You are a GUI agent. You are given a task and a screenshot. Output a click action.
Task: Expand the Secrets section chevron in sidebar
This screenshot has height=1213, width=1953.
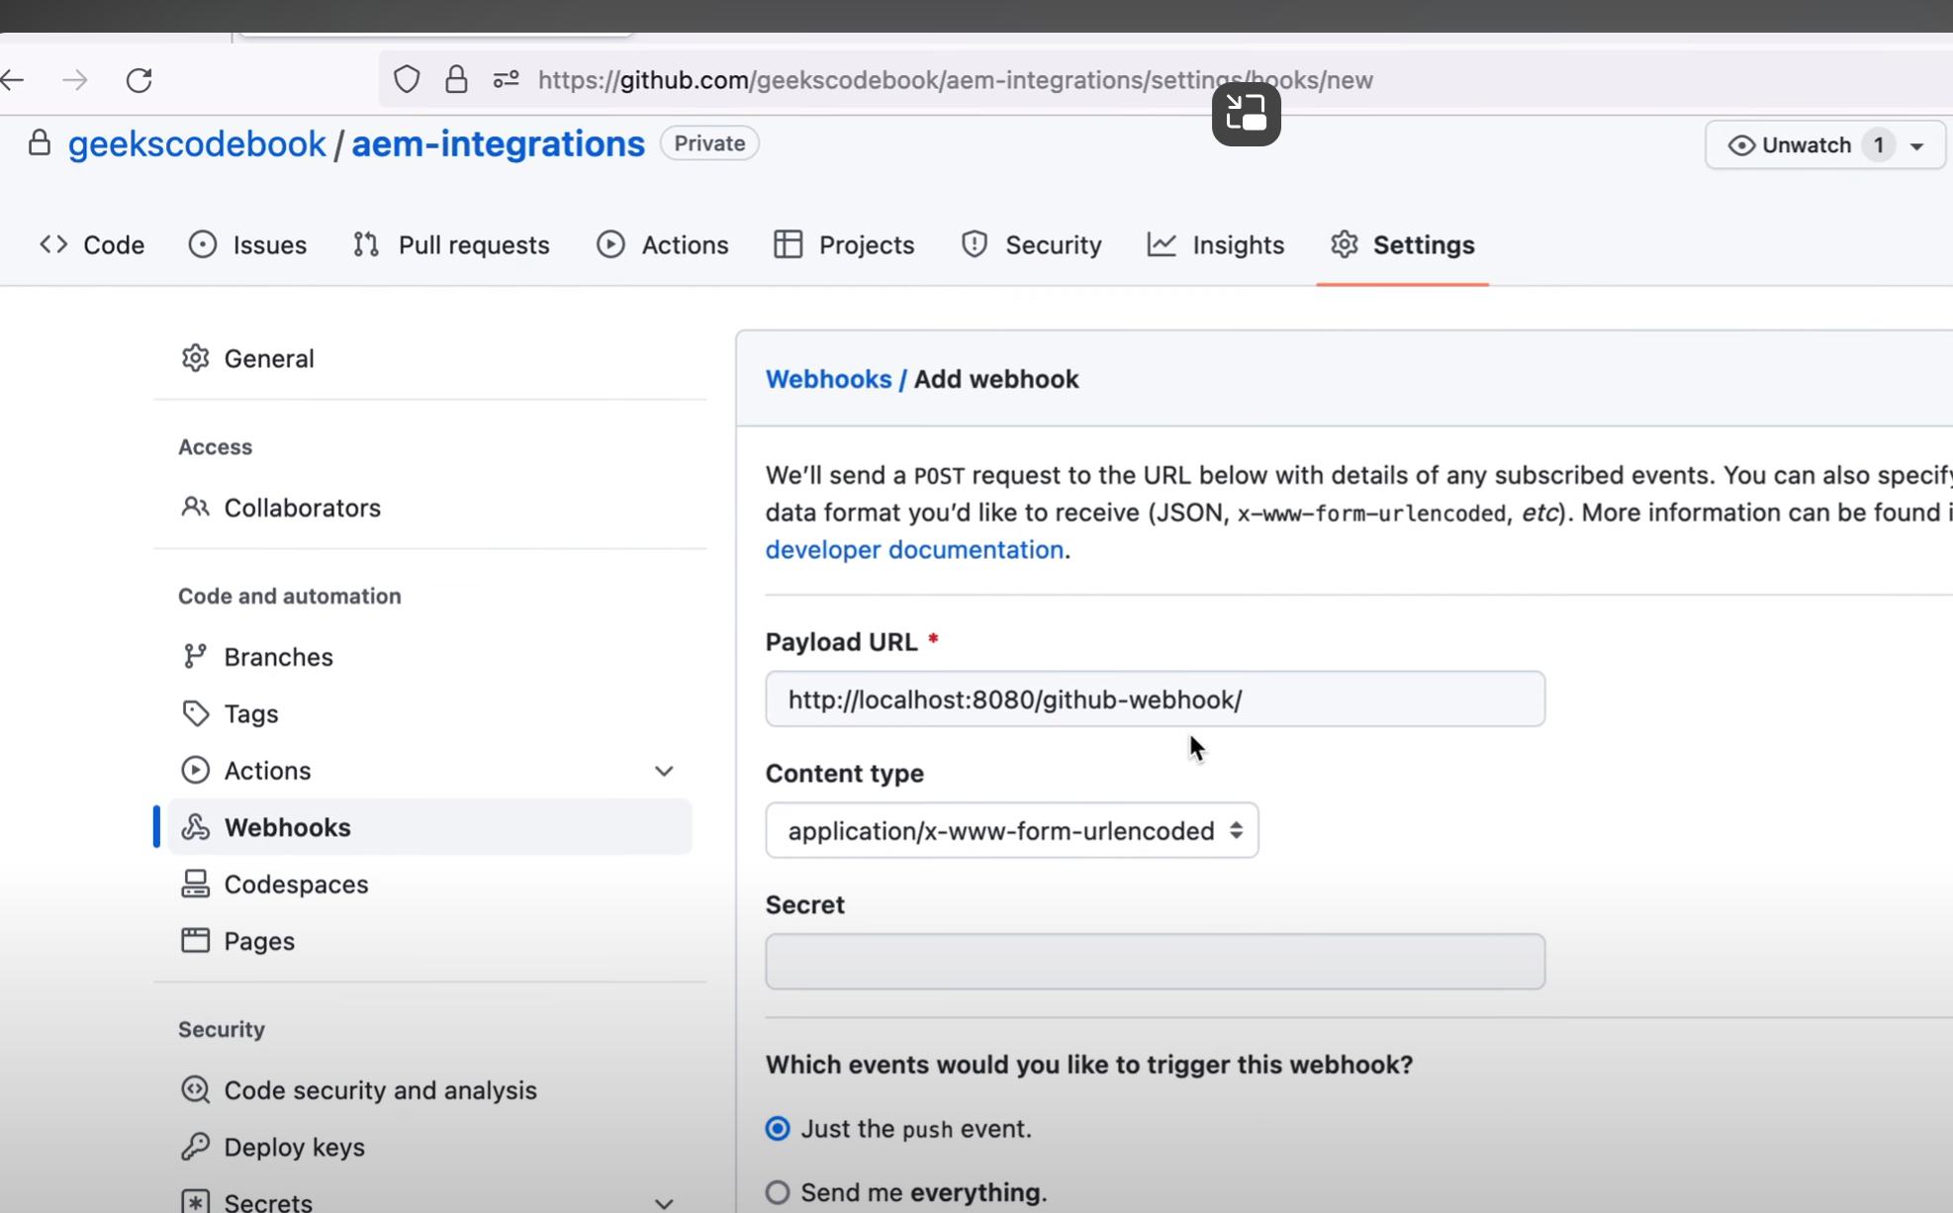pos(664,1203)
